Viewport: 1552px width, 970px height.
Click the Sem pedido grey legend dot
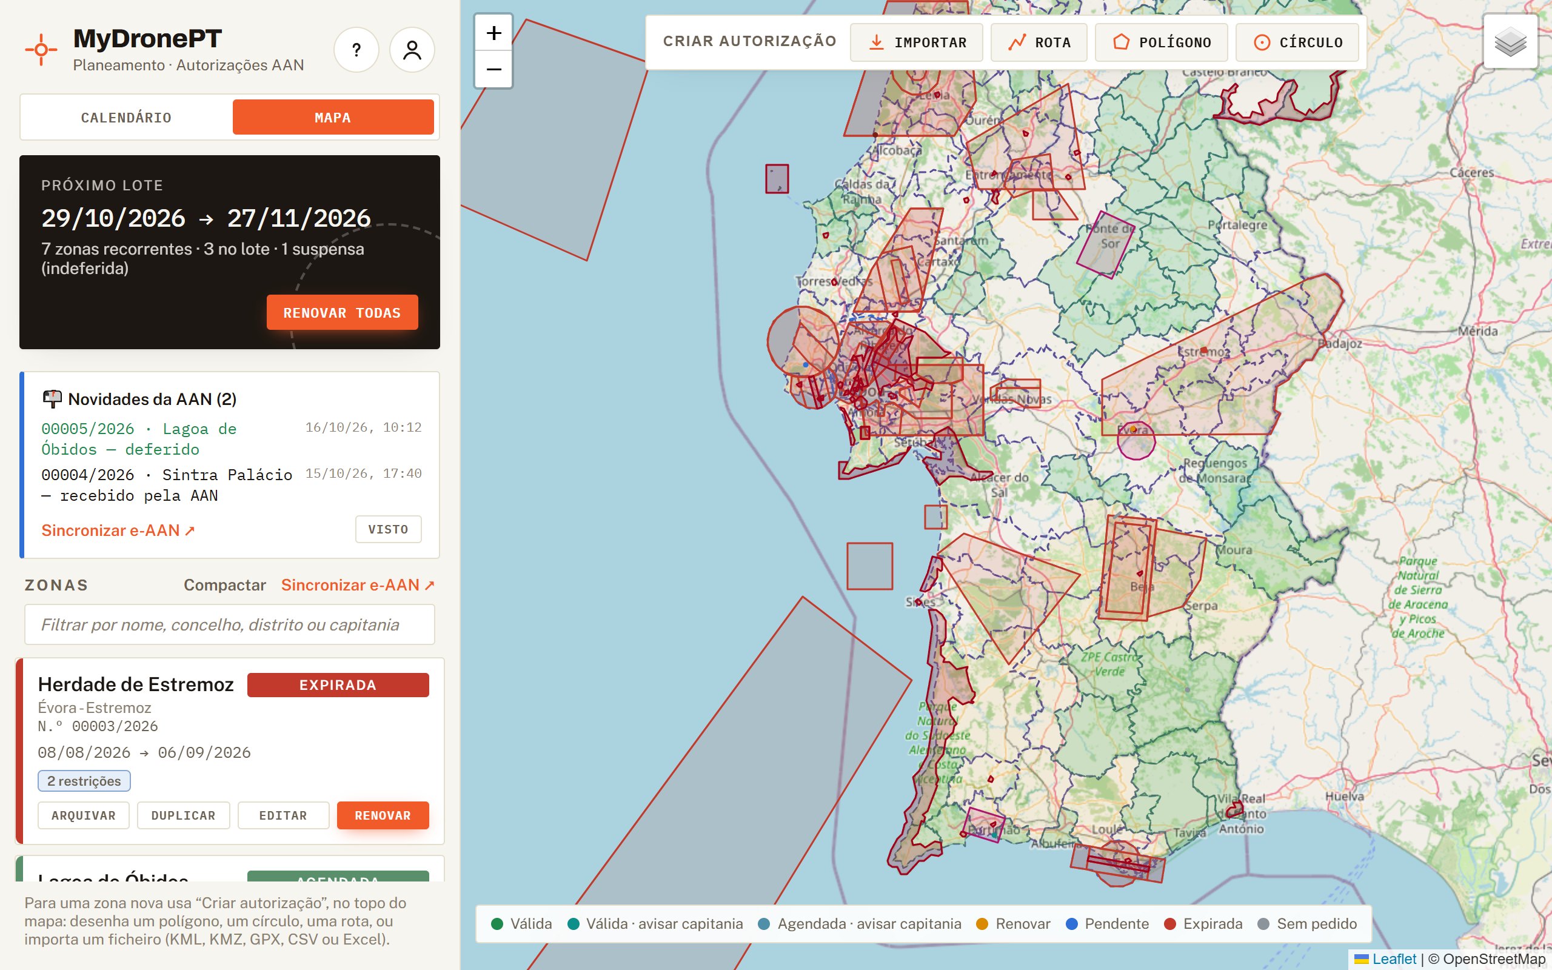(x=1263, y=924)
